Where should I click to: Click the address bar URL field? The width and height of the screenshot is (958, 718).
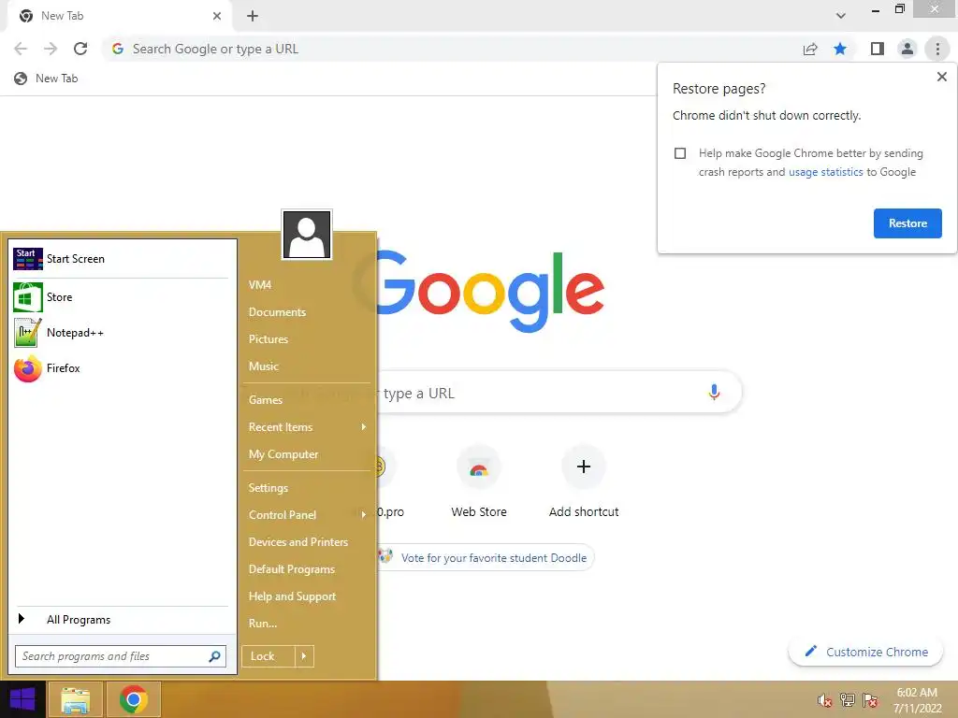[x=452, y=49]
